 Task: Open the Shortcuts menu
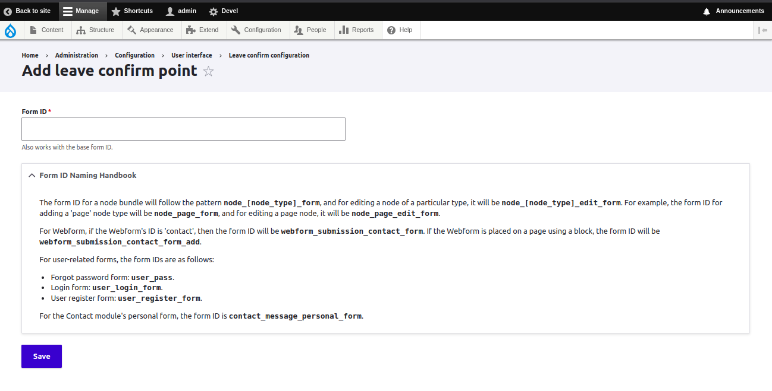[132, 11]
